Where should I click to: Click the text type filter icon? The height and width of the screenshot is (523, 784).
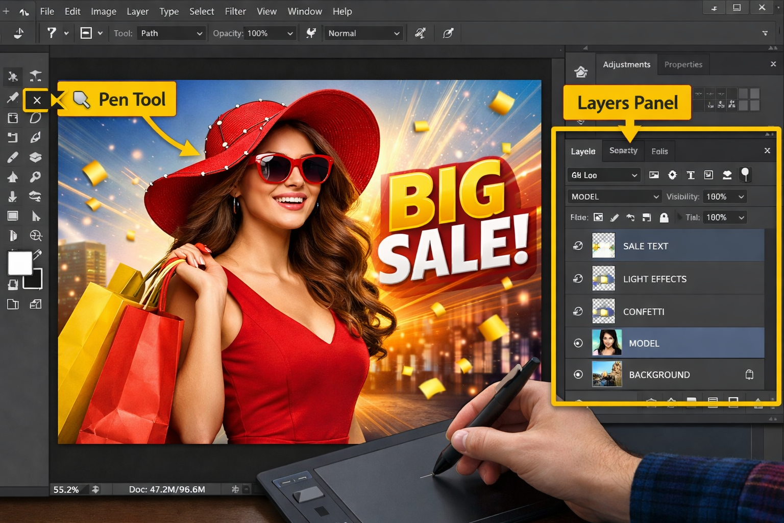tap(691, 175)
